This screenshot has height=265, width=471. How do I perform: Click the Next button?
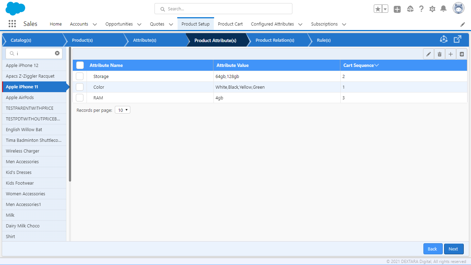(453, 249)
